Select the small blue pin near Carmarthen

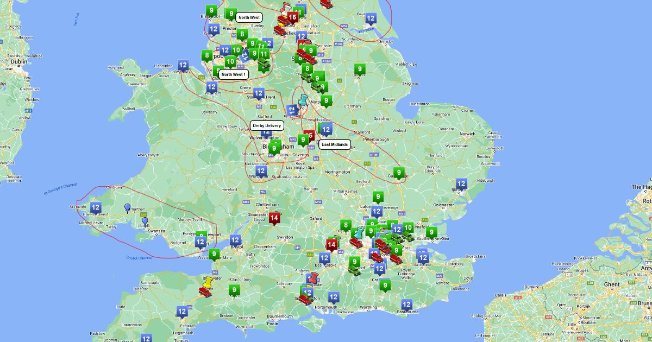pos(127,208)
